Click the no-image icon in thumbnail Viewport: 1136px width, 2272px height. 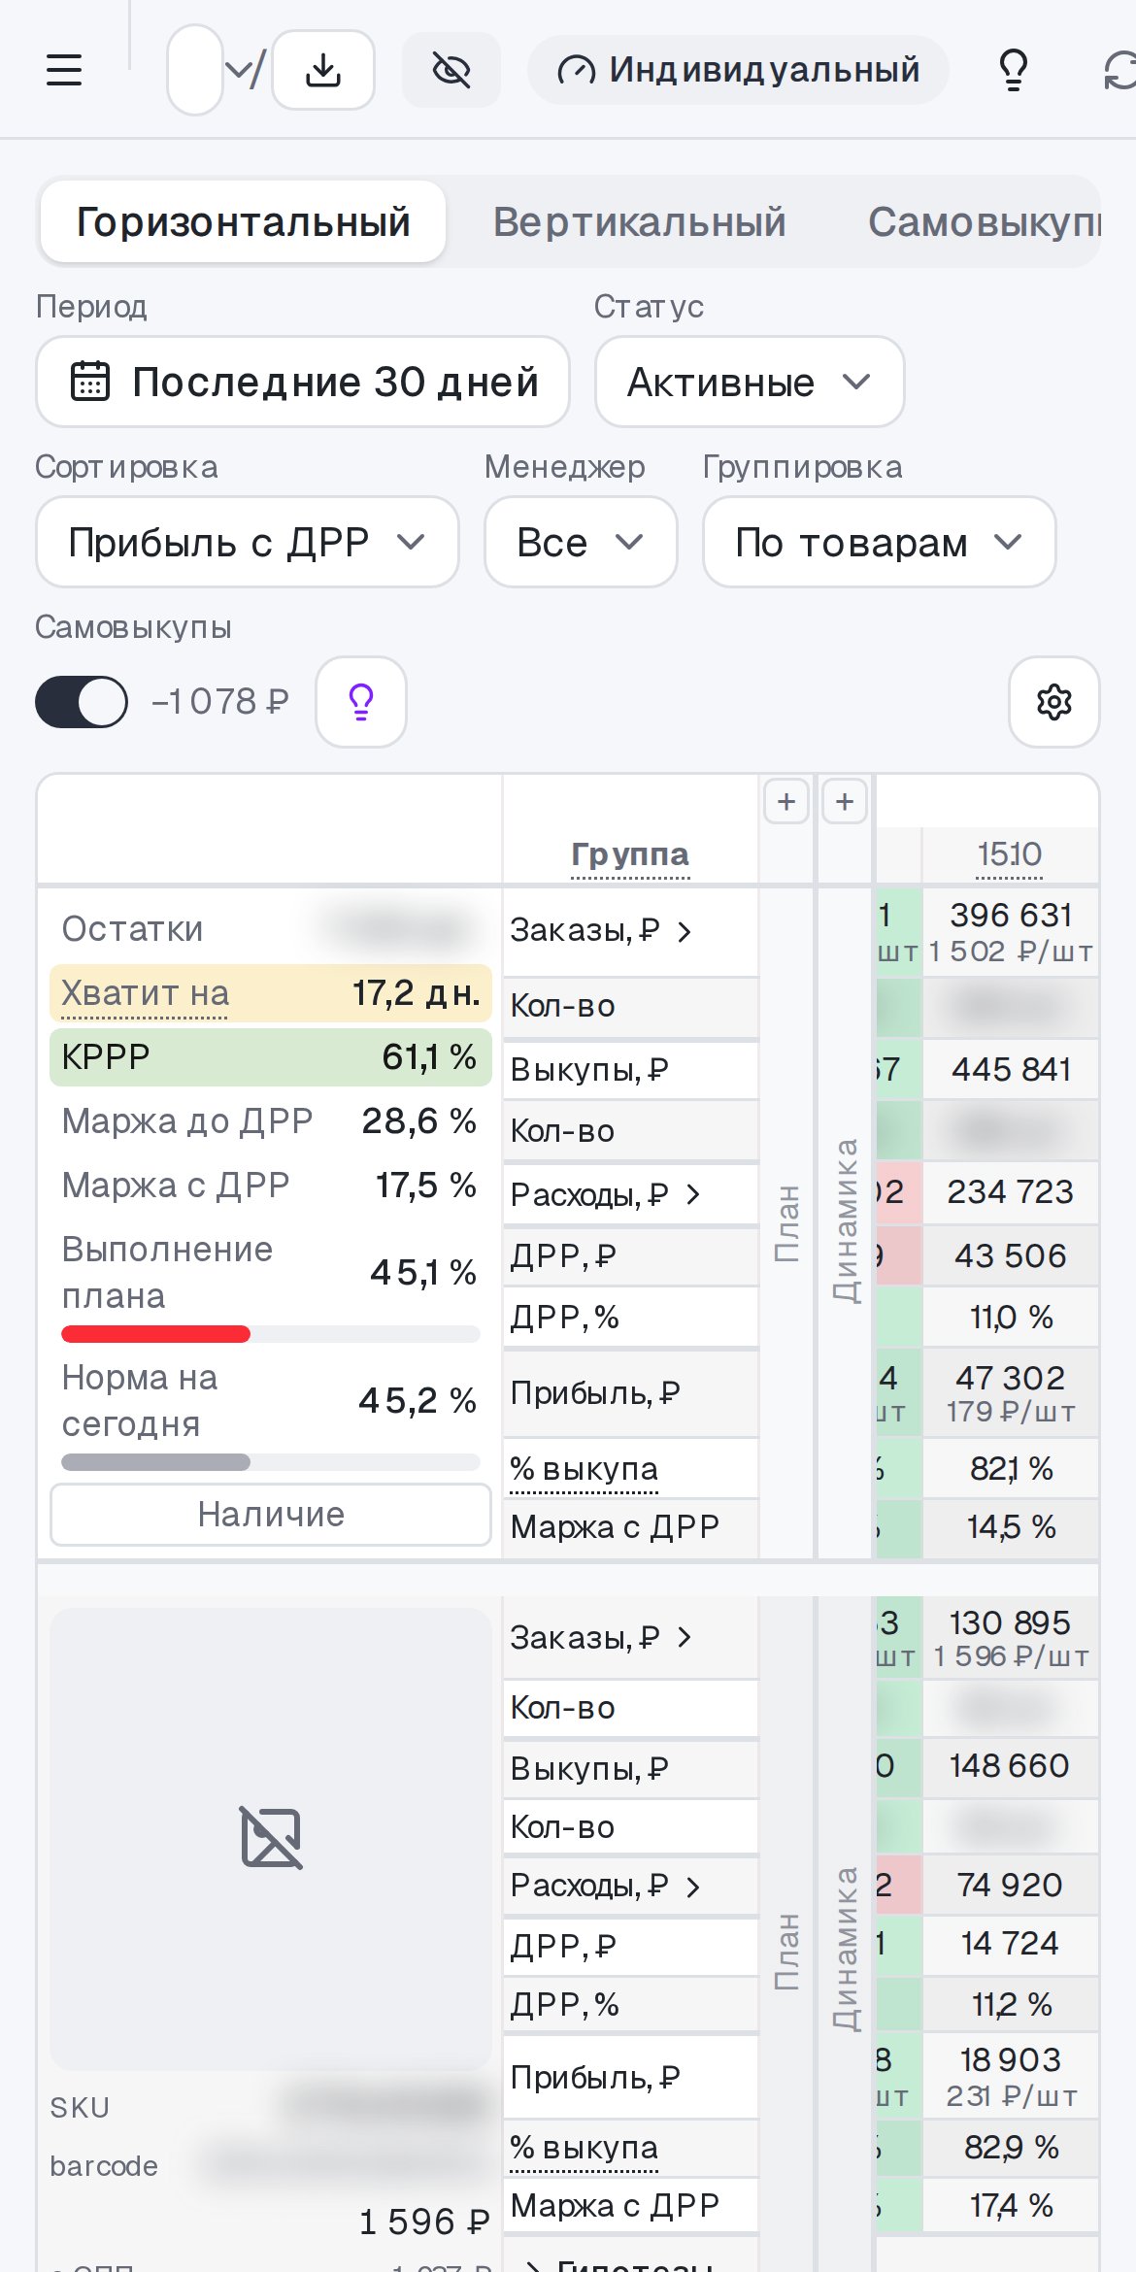pos(271,1838)
